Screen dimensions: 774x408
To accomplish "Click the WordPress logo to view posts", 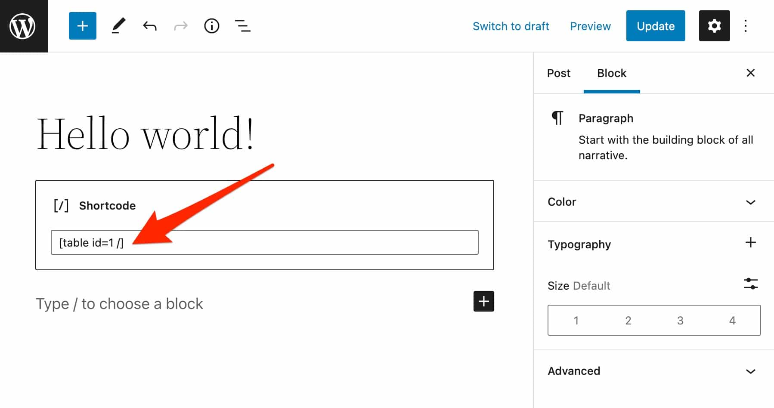I will tap(24, 26).
